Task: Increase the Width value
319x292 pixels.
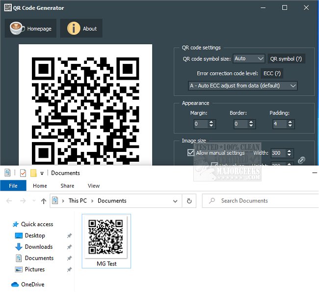Action: (x=289, y=151)
